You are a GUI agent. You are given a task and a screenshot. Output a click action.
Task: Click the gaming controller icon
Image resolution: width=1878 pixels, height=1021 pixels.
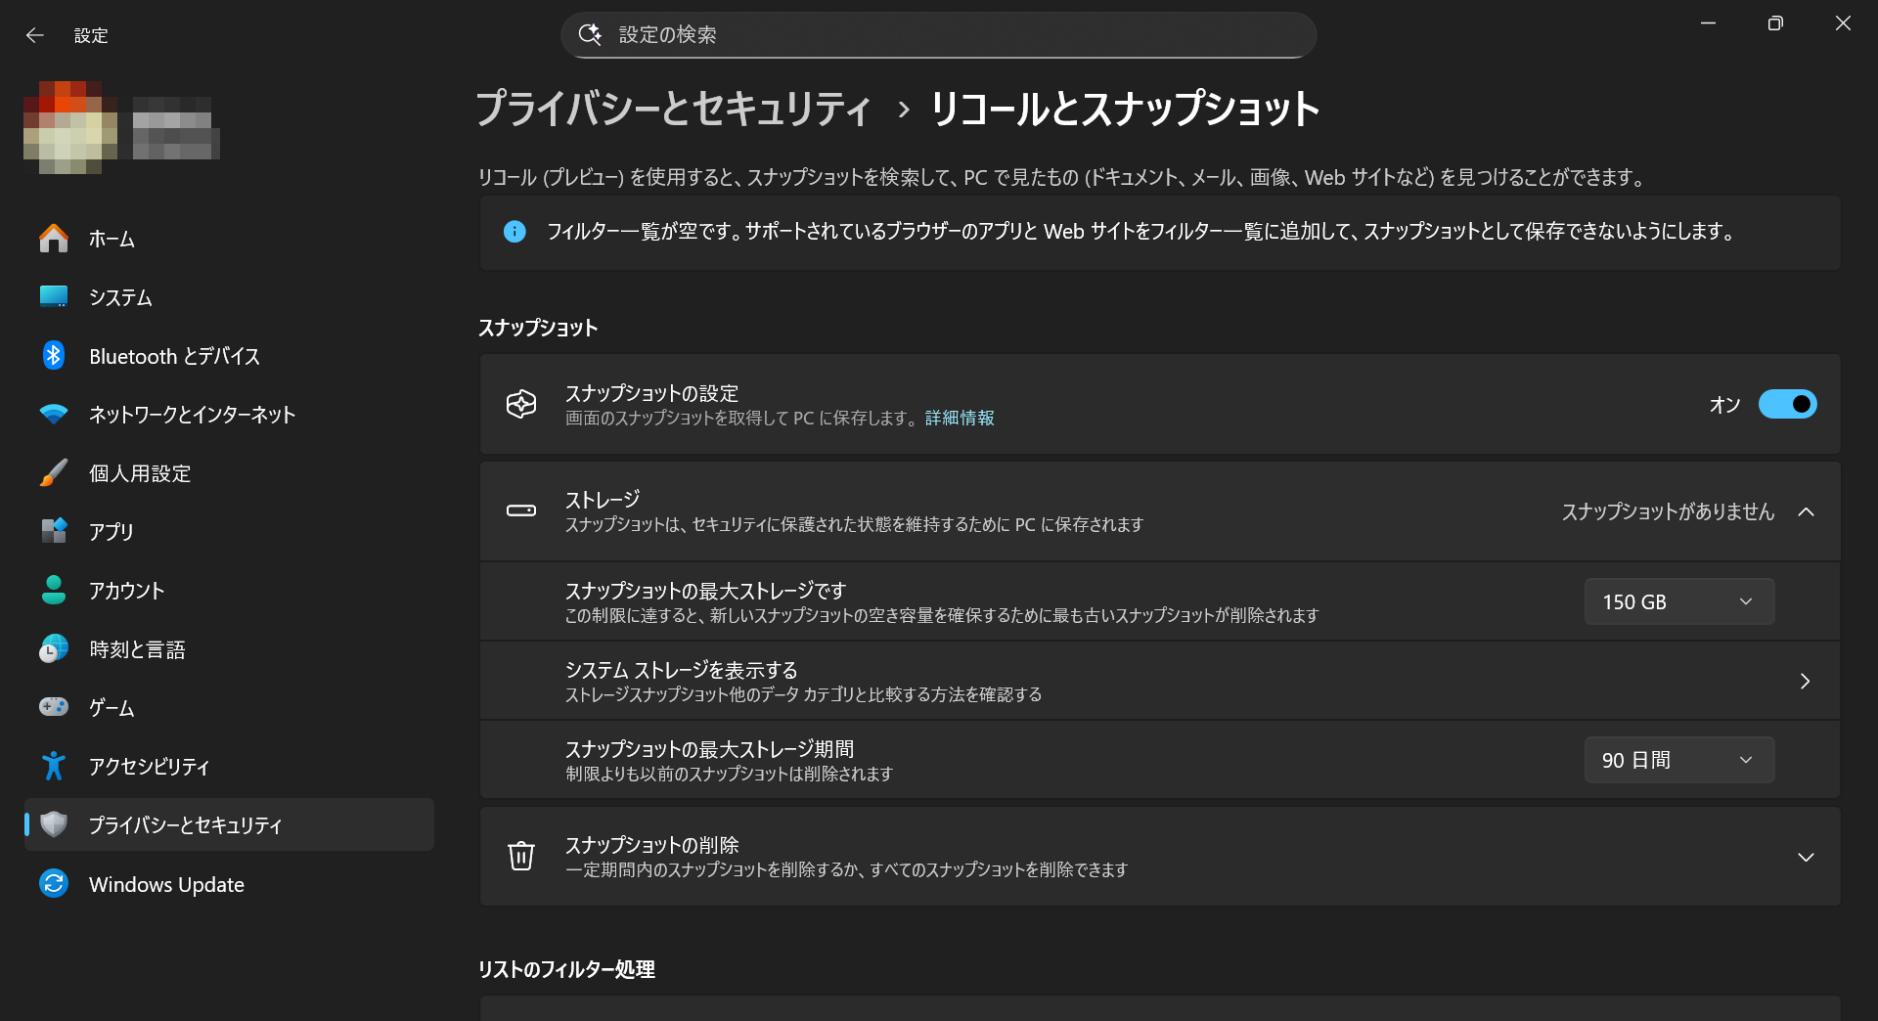tap(53, 707)
